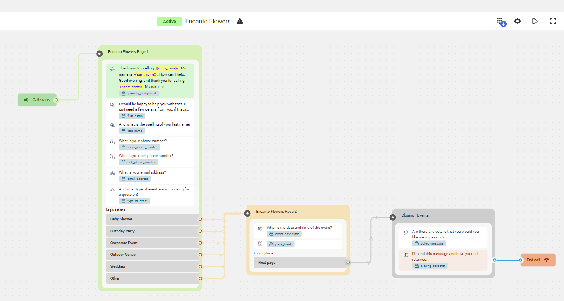Screen dimensions: 564x301
Task: Click the Birthday Party output connector
Action: pyautogui.click(x=200, y=231)
